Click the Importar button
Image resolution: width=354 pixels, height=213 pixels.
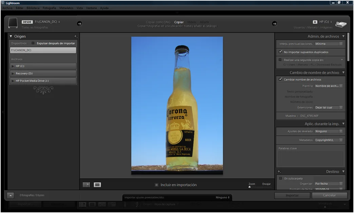(292, 195)
